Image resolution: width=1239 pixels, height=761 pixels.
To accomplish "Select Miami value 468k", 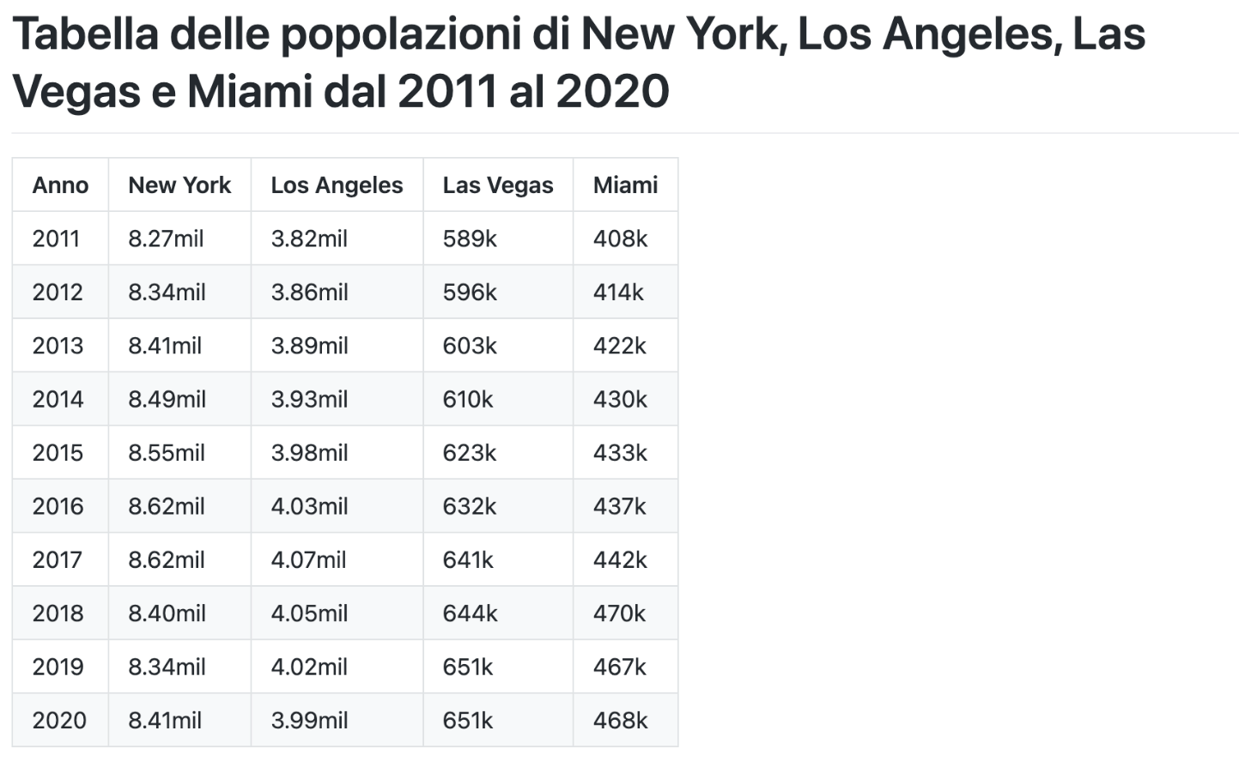I will [x=620, y=721].
